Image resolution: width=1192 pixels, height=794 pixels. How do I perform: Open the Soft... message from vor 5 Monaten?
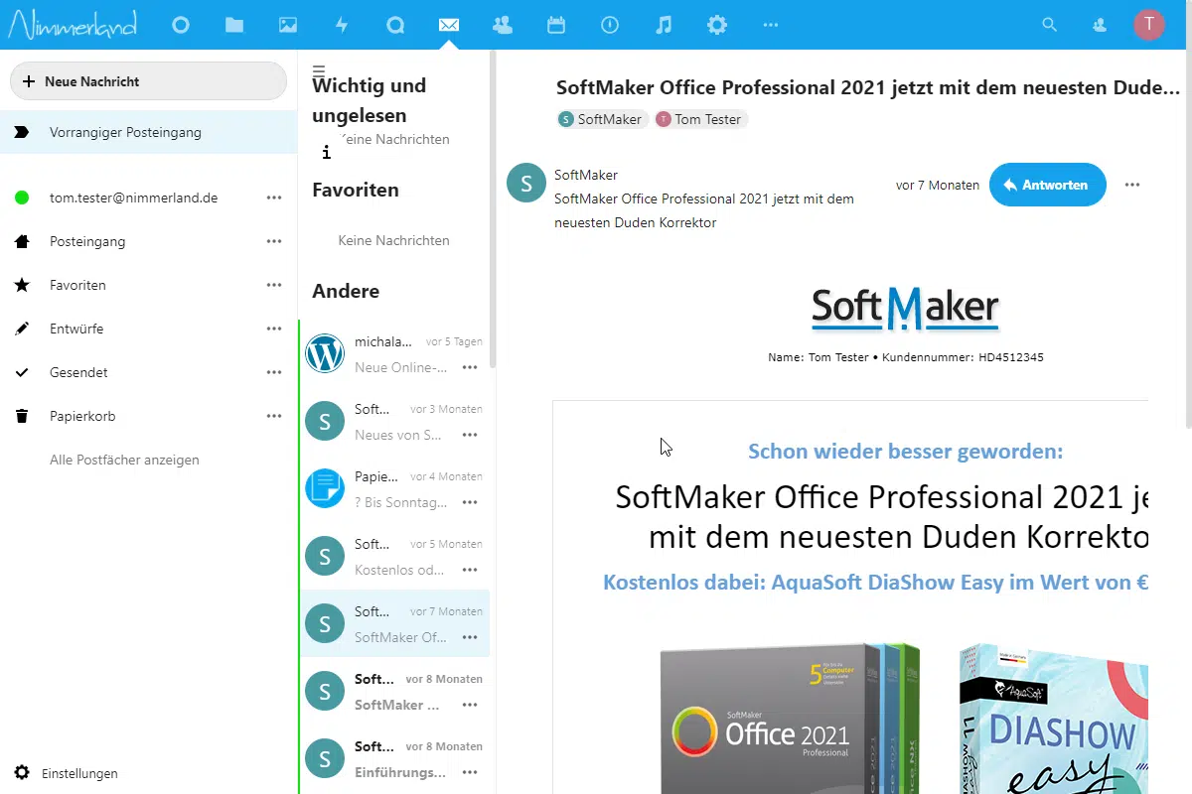point(394,556)
